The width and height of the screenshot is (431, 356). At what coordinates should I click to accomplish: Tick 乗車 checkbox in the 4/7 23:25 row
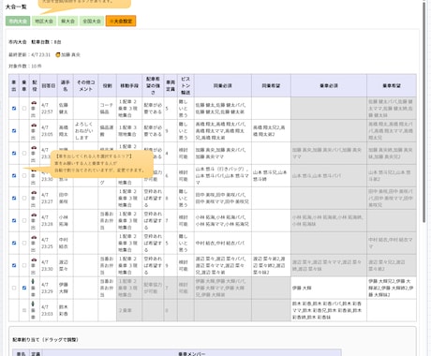click(24, 243)
